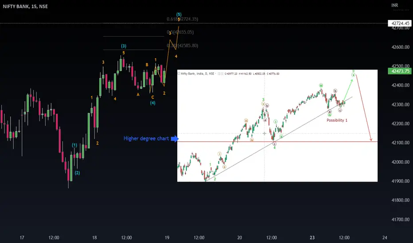Click the 41900.00 price axis label
413x243 pixels.
tap(400, 181)
